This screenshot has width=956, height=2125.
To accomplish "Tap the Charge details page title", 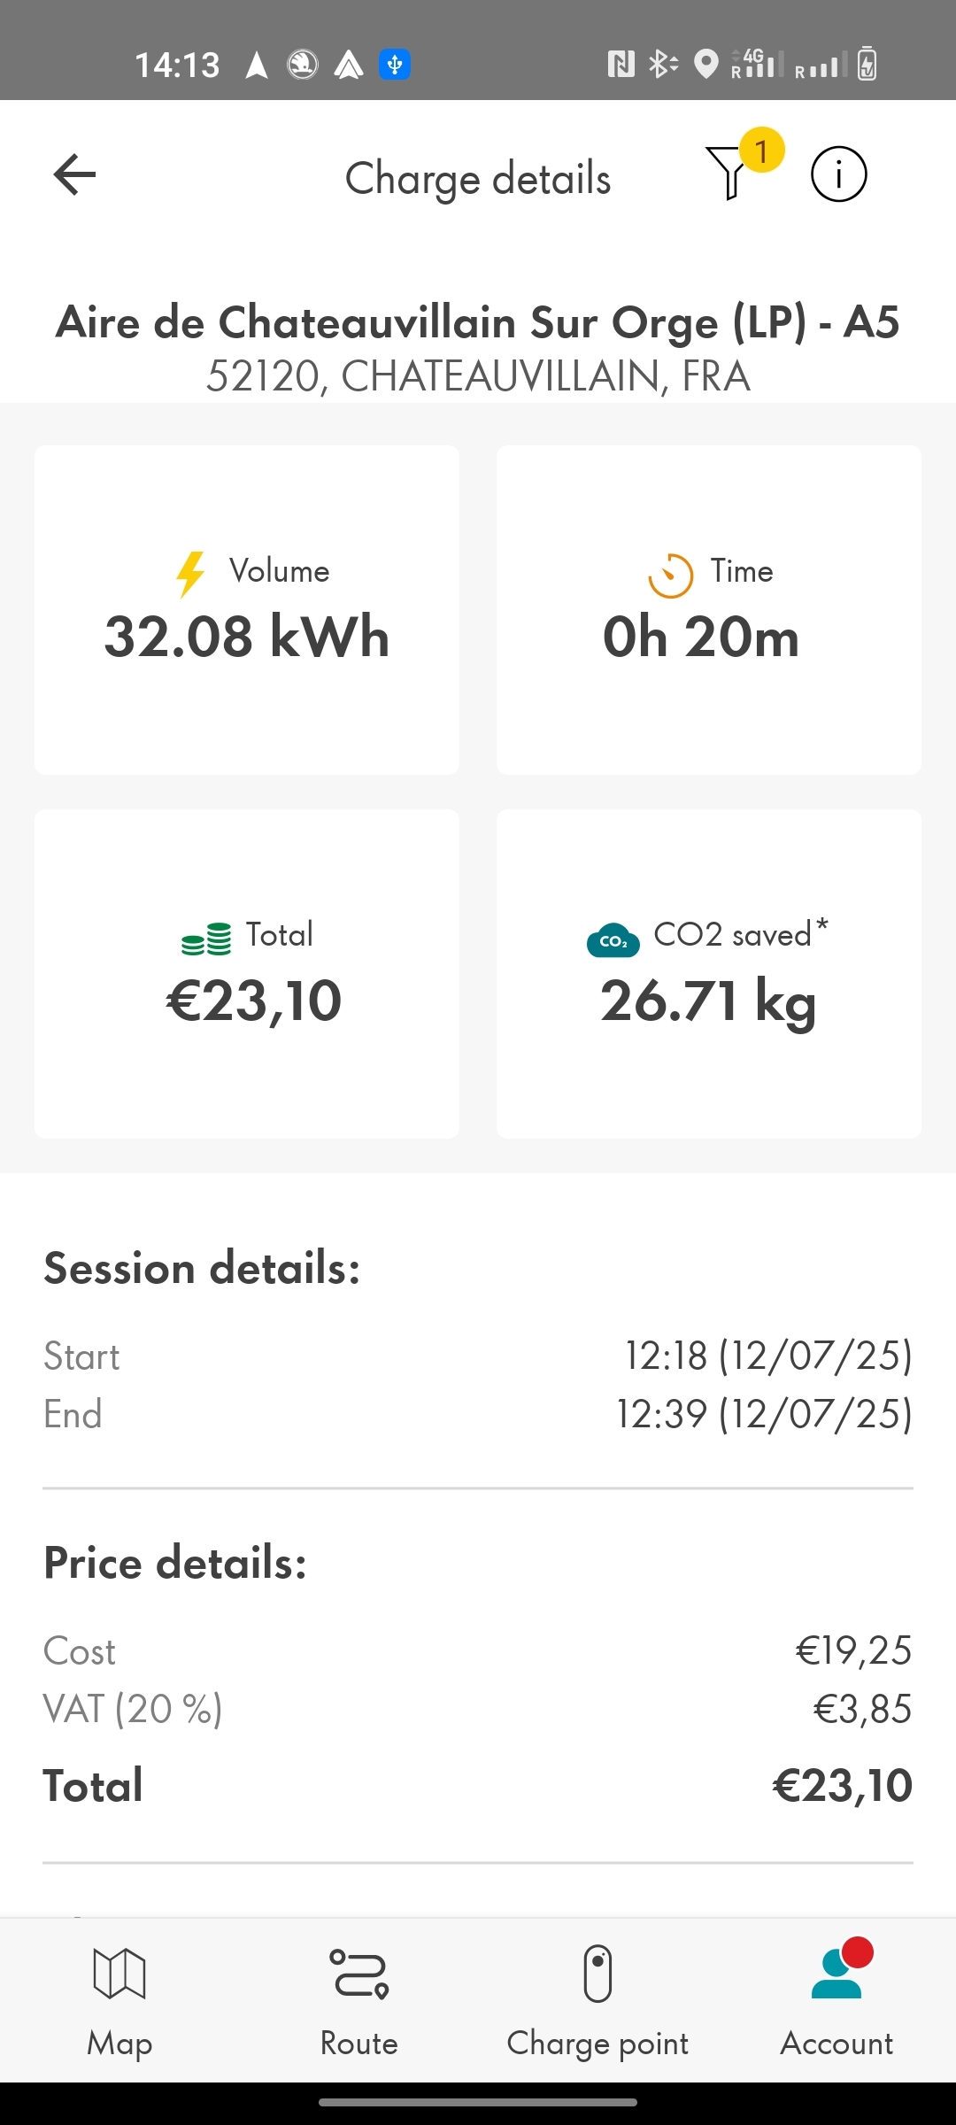I will point(478,178).
